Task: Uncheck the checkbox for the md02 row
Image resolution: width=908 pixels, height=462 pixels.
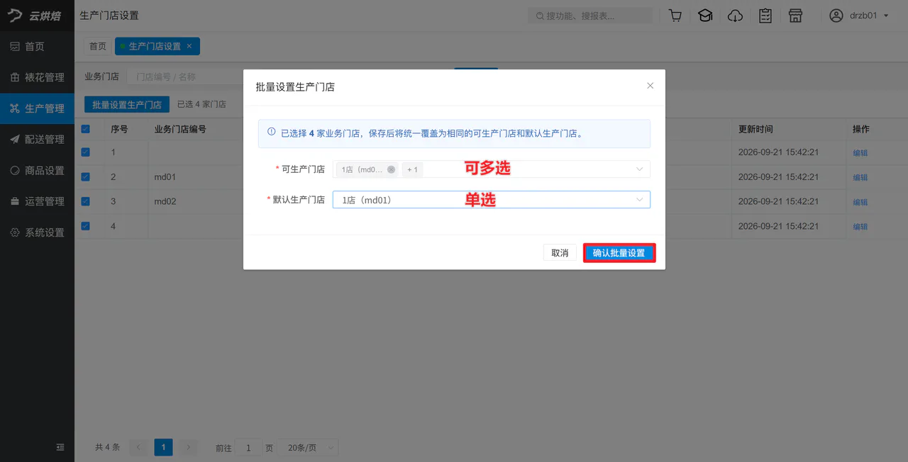Action: click(x=86, y=201)
